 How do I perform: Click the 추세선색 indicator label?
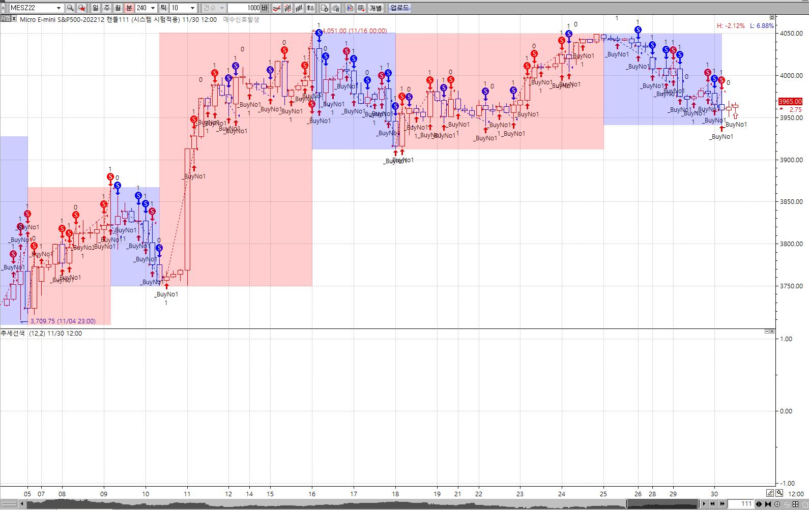[x=13, y=333]
